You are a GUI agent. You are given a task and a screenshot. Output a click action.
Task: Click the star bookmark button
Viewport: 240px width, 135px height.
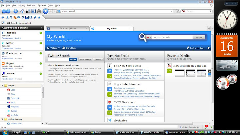45,11
